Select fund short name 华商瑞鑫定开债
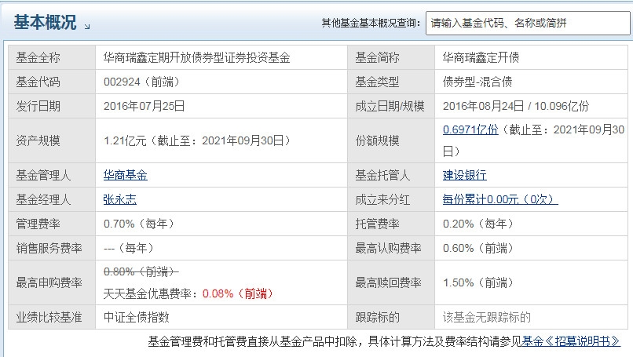The width and height of the screenshot is (633, 357). (x=481, y=58)
